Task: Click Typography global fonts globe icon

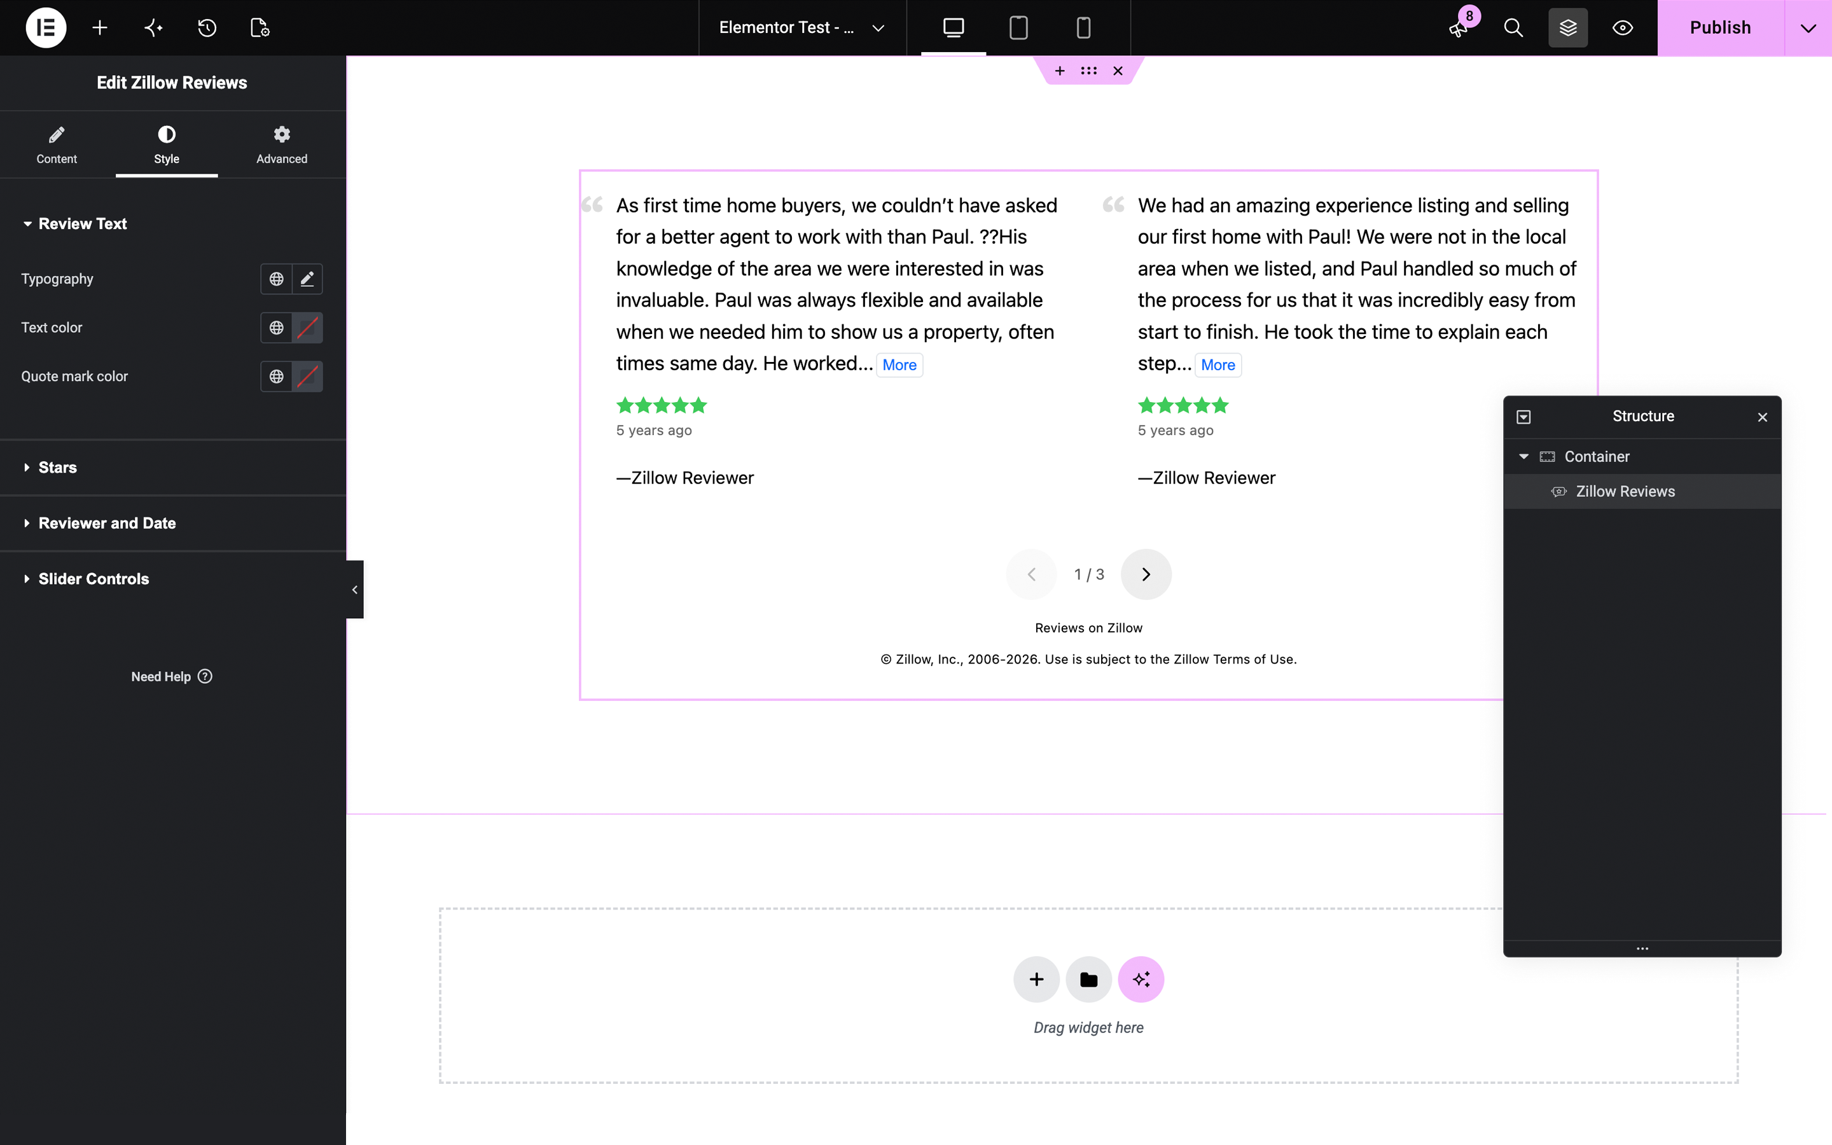Action: pyautogui.click(x=276, y=279)
